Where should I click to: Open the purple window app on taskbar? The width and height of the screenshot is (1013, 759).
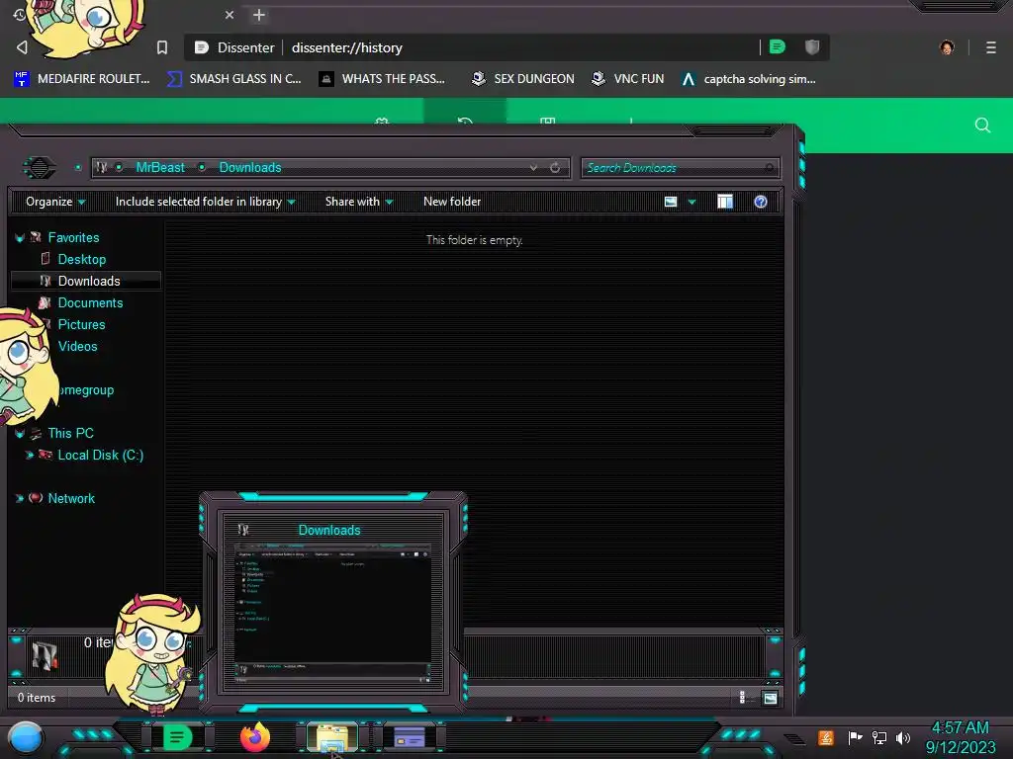(x=410, y=737)
